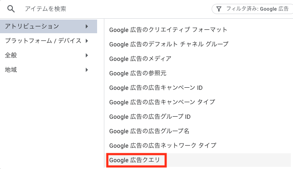
Task: Select the アトリビューション category
Action: (x=49, y=26)
